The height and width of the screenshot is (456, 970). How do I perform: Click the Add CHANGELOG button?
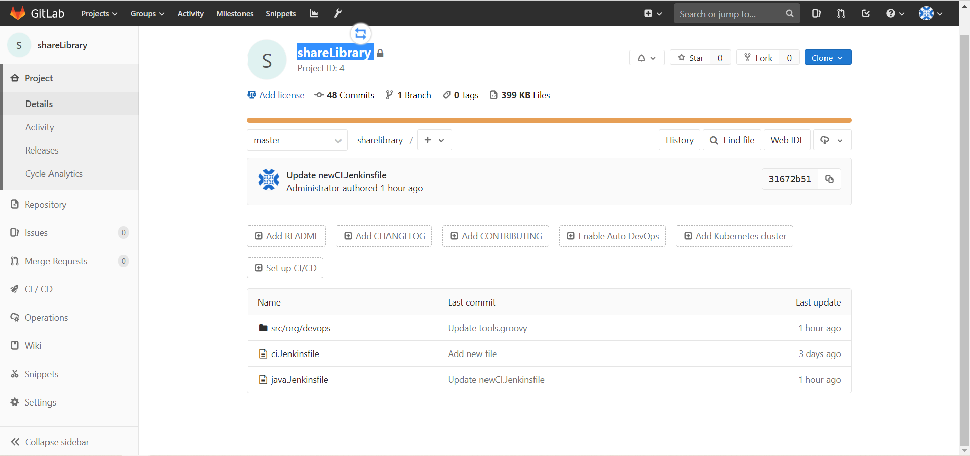(x=384, y=236)
